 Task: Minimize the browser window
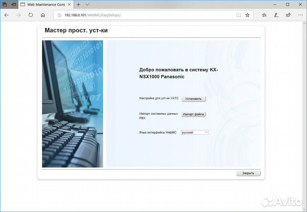click(x=275, y=5)
